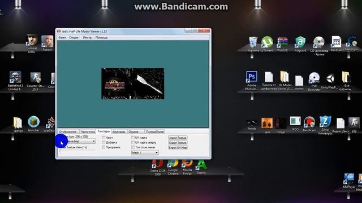Viewport: 362px width, 203px height.
Task: Open the Помощь menu
Action: click(102, 37)
